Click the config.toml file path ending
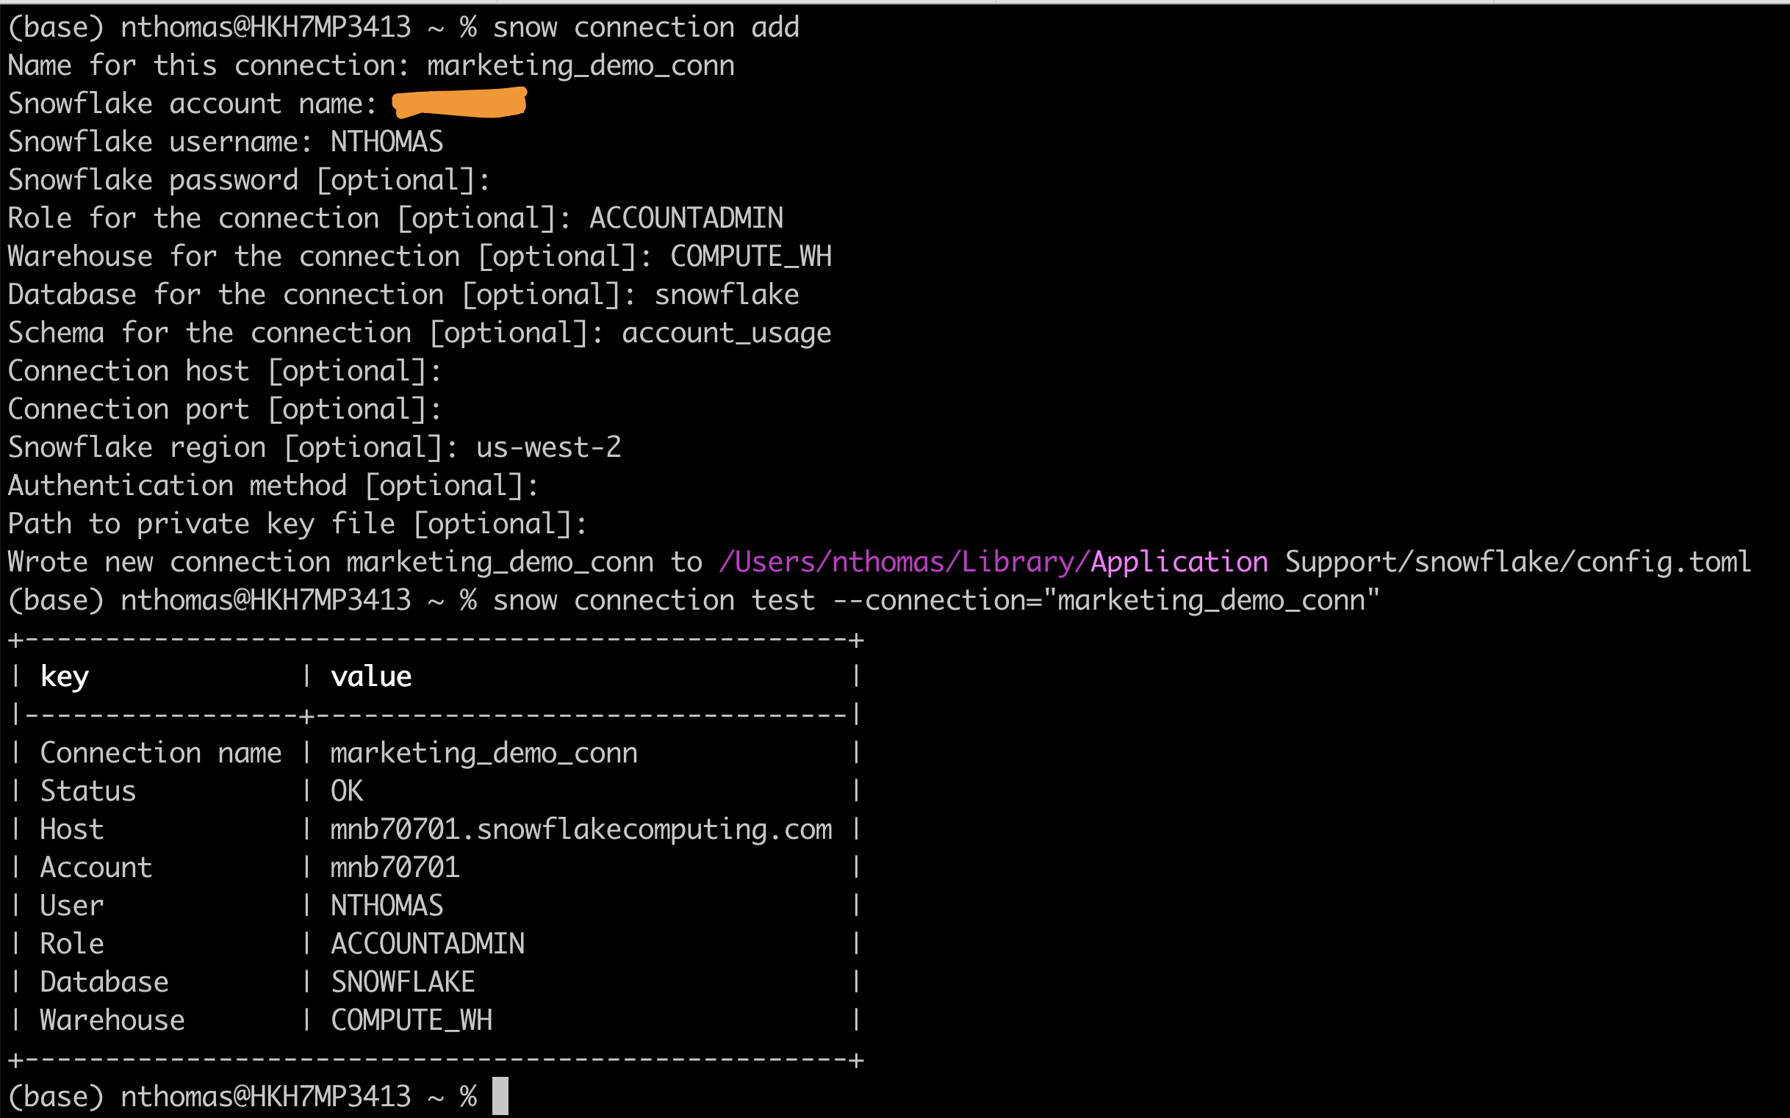Viewport: 1790px width, 1118px height. click(x=1663, y=562)
